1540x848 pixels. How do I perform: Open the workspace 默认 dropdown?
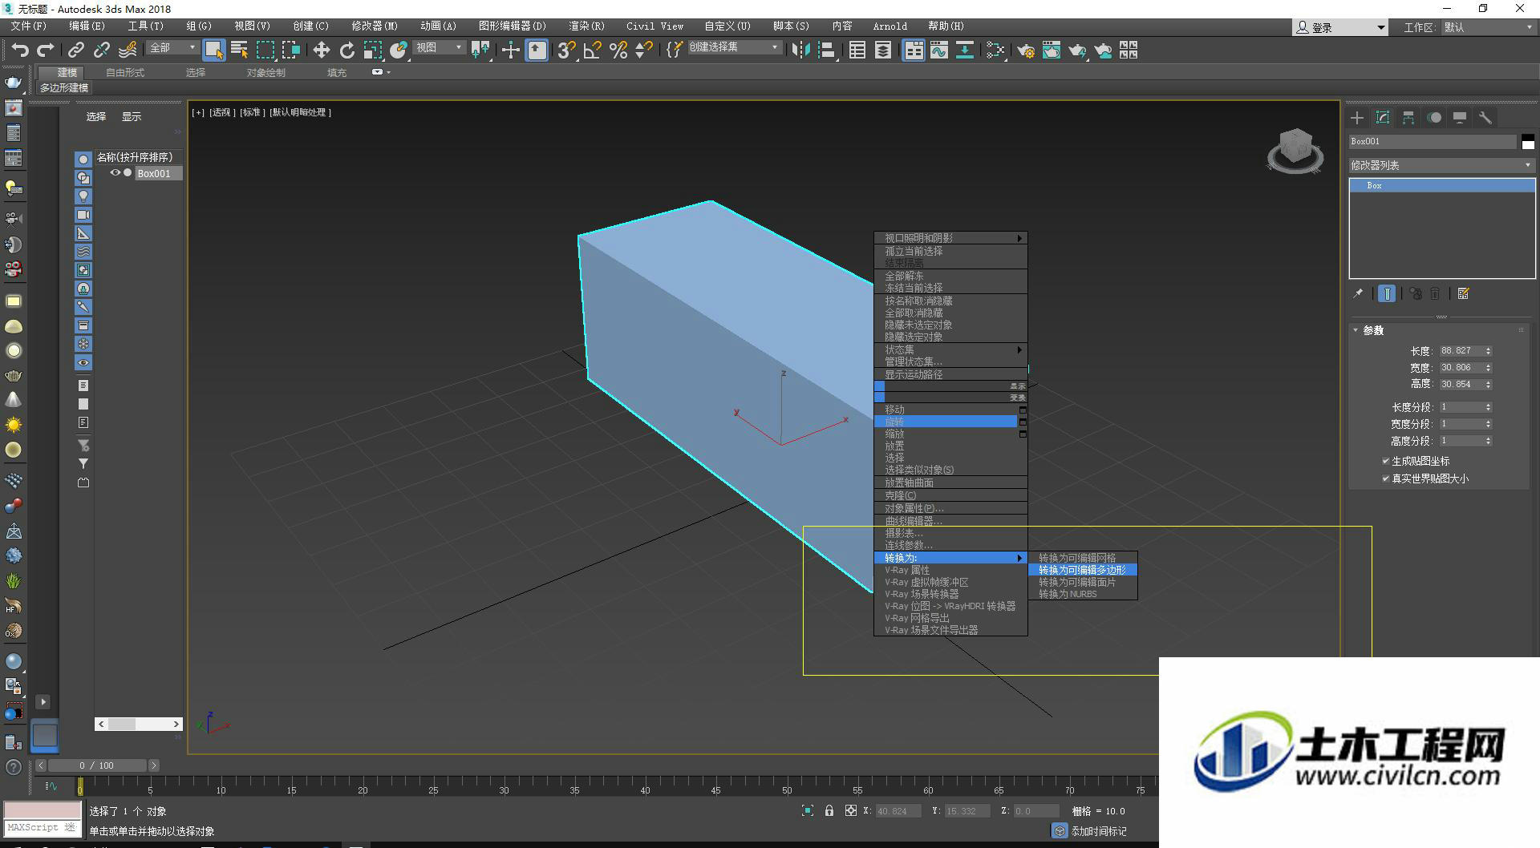1488,27
